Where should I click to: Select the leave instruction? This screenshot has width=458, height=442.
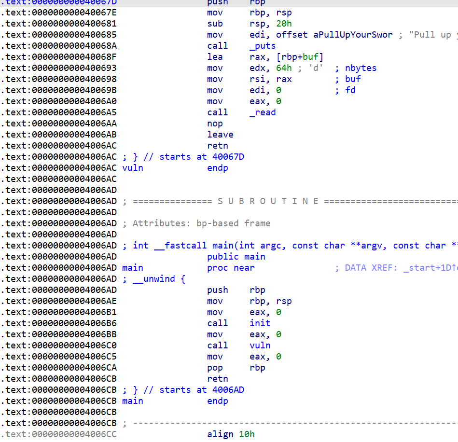(220, 135)
